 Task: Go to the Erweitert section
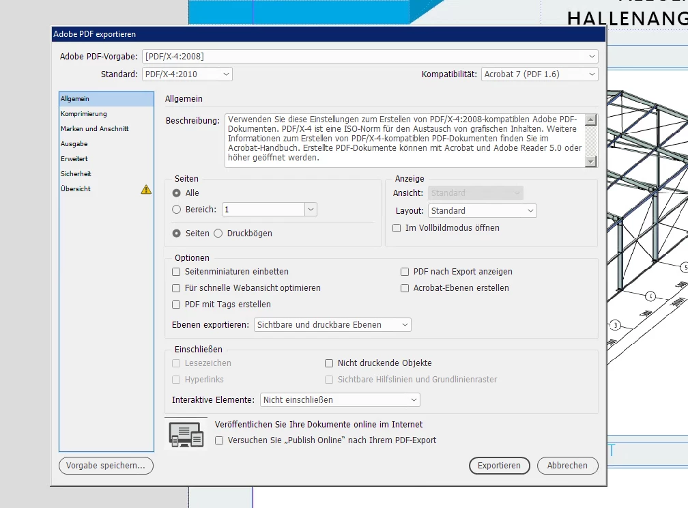(x=106, y=158)
